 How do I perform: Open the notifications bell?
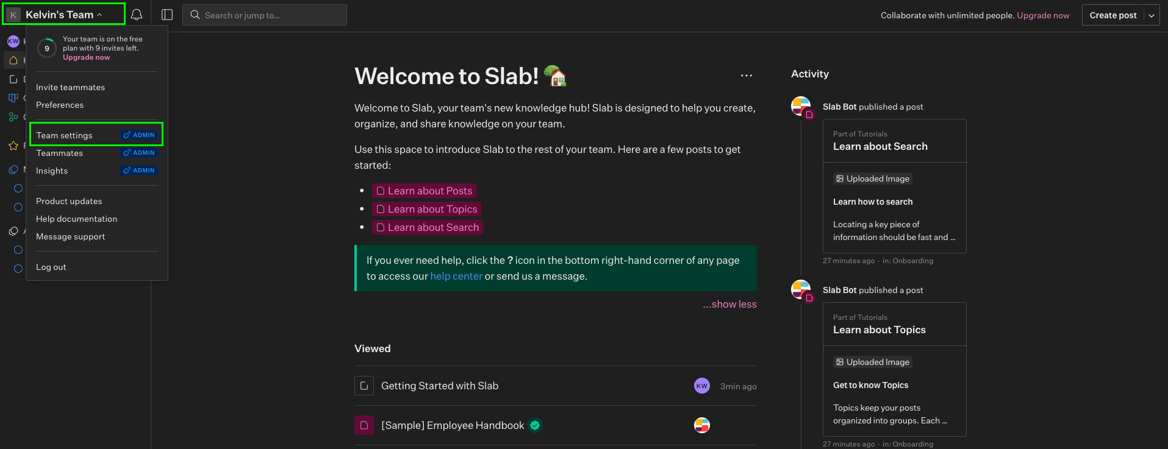point(137,15)
